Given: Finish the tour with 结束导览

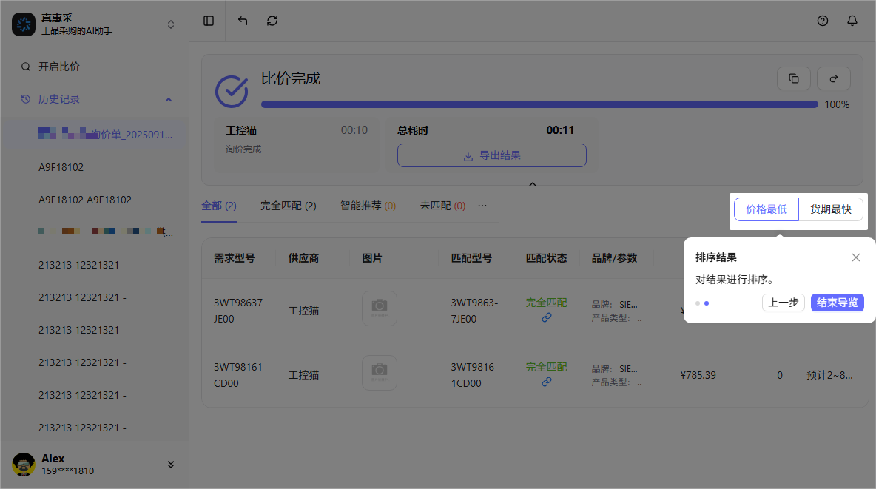Looking at the screenshot, I should pos(837,303).
